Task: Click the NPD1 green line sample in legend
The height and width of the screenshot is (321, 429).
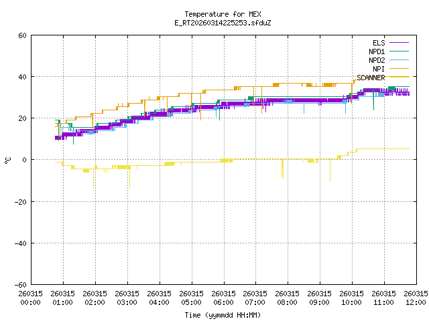Action: [x=398, y=51]
